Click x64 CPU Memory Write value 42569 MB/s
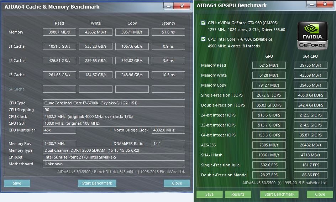The height and width of the screenshot is (202, 336). click(310, 75)
